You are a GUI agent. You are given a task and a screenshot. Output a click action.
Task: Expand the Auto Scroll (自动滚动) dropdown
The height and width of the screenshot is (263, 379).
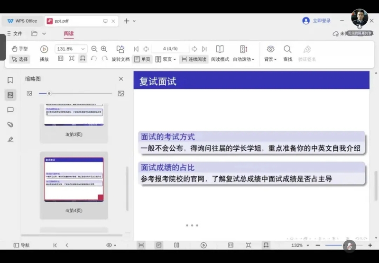click(x=244, y=53)
